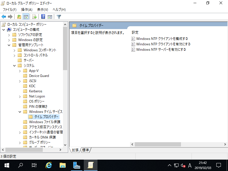Expand the iSCSI tree node
This screenshot has height=171, width=228.
[19, 81]
